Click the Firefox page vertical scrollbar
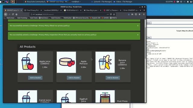193x108 pixels. [x=145, y=43]
